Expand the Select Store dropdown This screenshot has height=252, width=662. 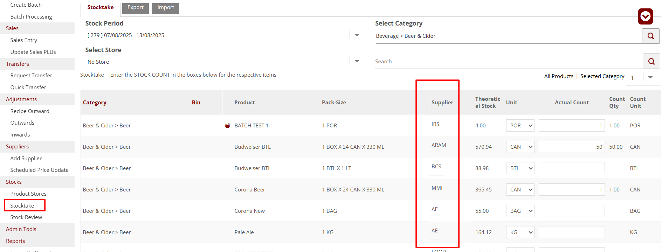pyautogui.click(x=357, y=62)
